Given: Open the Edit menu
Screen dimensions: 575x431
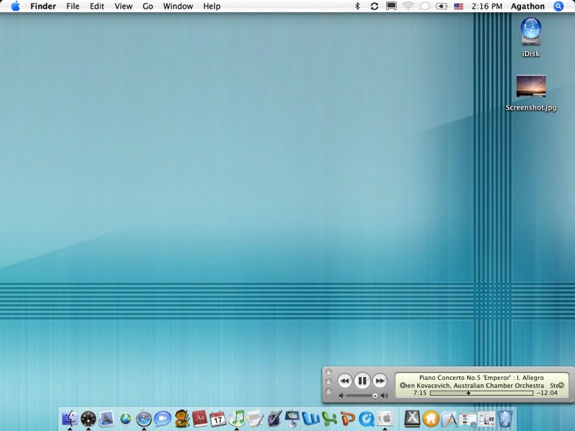Looking at the screenshot, I should 97,6.
